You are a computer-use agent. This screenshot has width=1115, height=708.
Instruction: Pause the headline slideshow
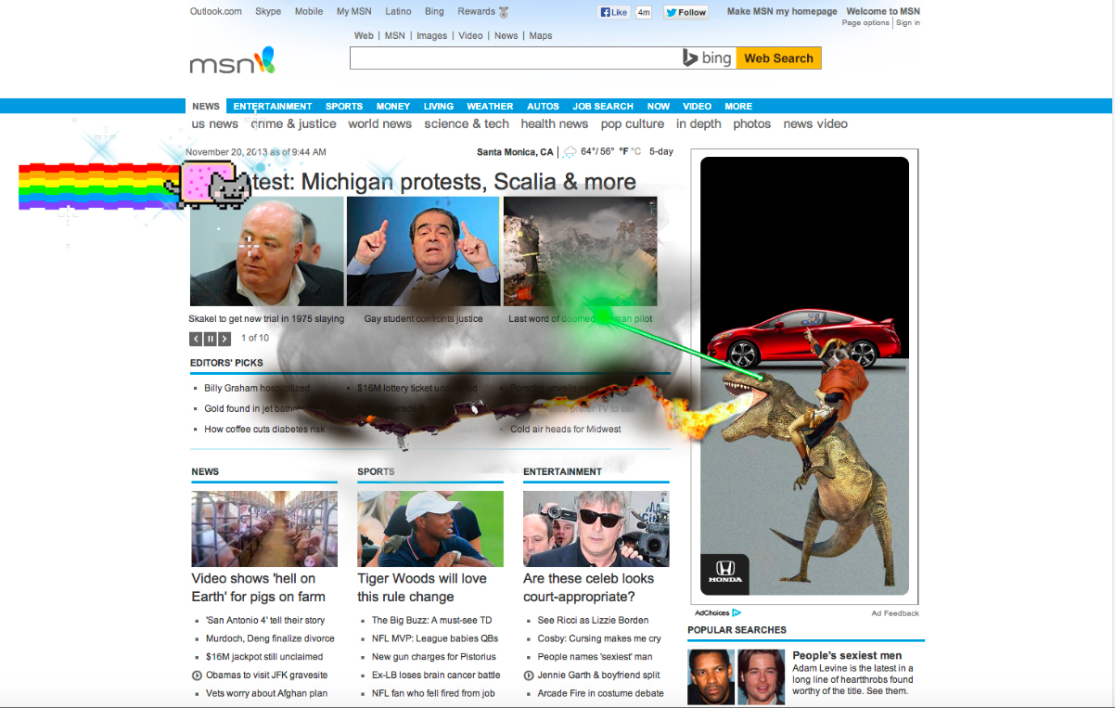click(210, 339)
